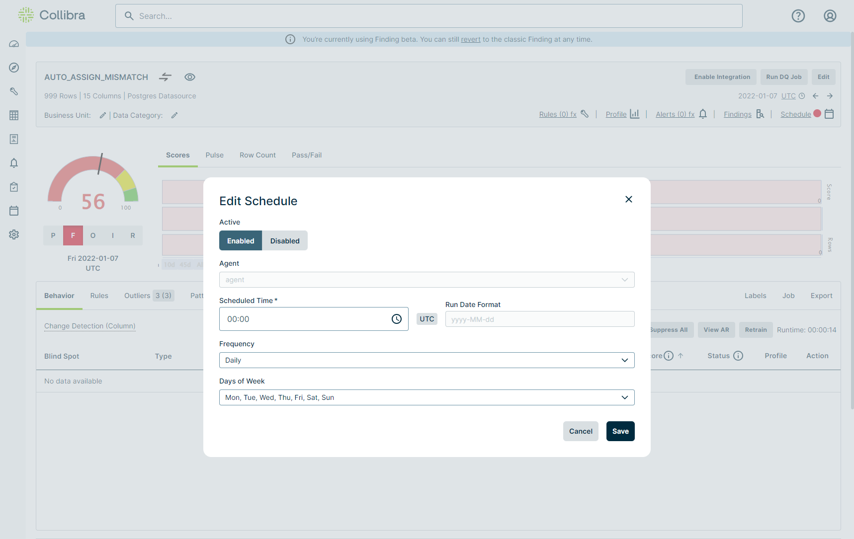Click the pencil icon beside Business Unit
Image resolution: width=854 pixels, height=539 pixels.
click(x=102, y=115)
